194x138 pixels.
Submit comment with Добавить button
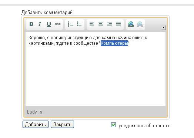click(36, 124)
